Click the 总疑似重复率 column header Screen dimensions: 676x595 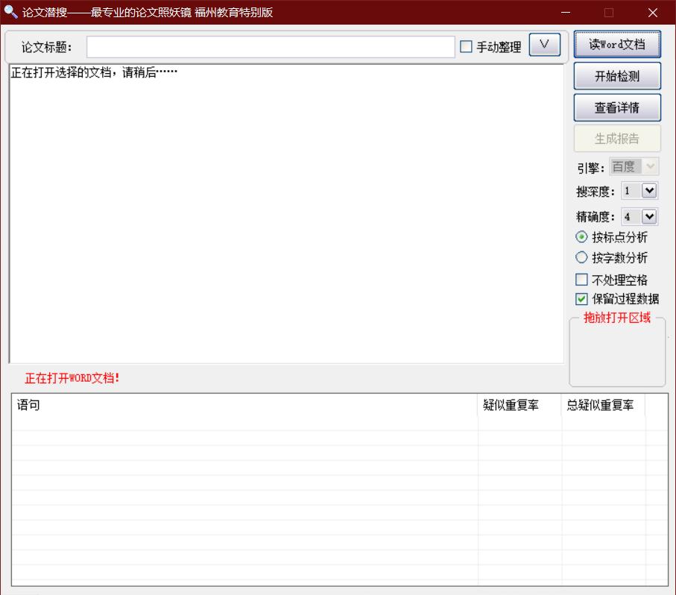click(x=603, y=405)
